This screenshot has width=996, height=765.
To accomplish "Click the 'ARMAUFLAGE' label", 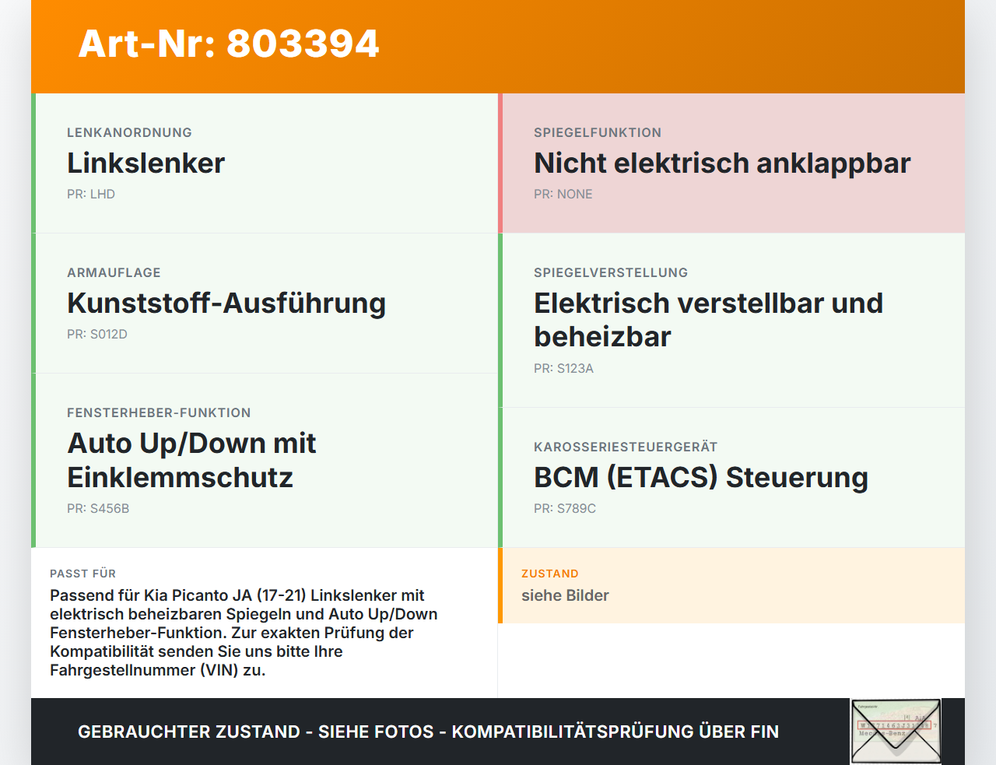I will point(114,272).
